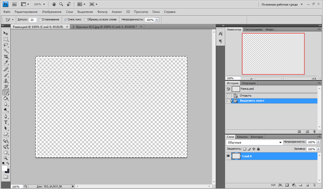Select the Dodge tool
323x189 pixels.
tap(6, 110)
